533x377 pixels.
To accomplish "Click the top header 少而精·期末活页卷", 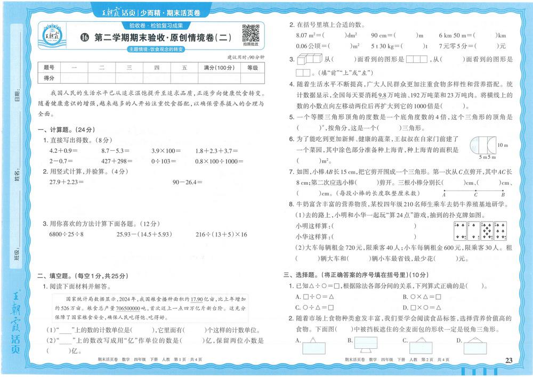I will tap(171, 13).
